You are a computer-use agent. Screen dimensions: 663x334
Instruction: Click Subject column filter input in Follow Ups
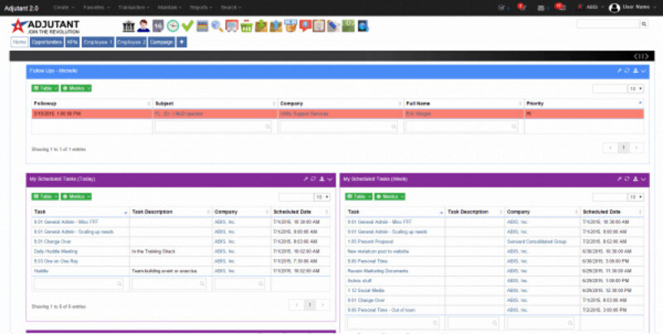pyautogui.click(x=213, y=127)
